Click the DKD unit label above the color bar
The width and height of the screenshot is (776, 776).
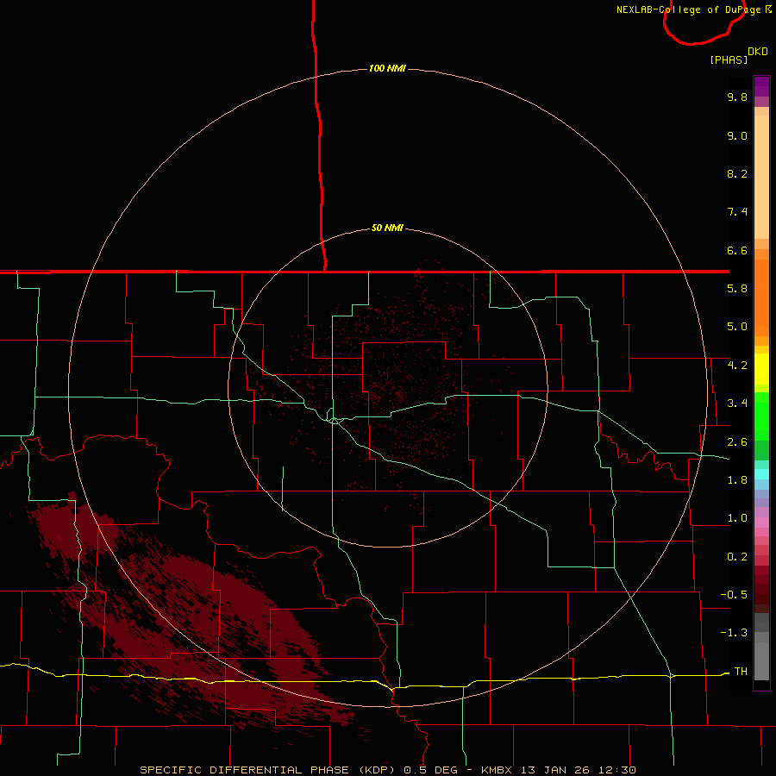click(758, 52)
